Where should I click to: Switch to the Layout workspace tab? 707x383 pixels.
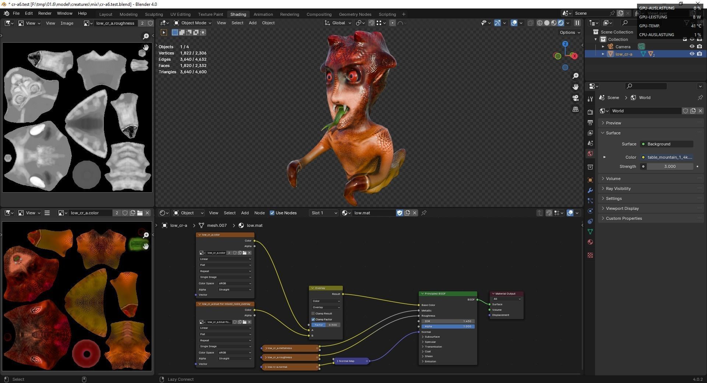pyautogui.click(x=106, y=14)
